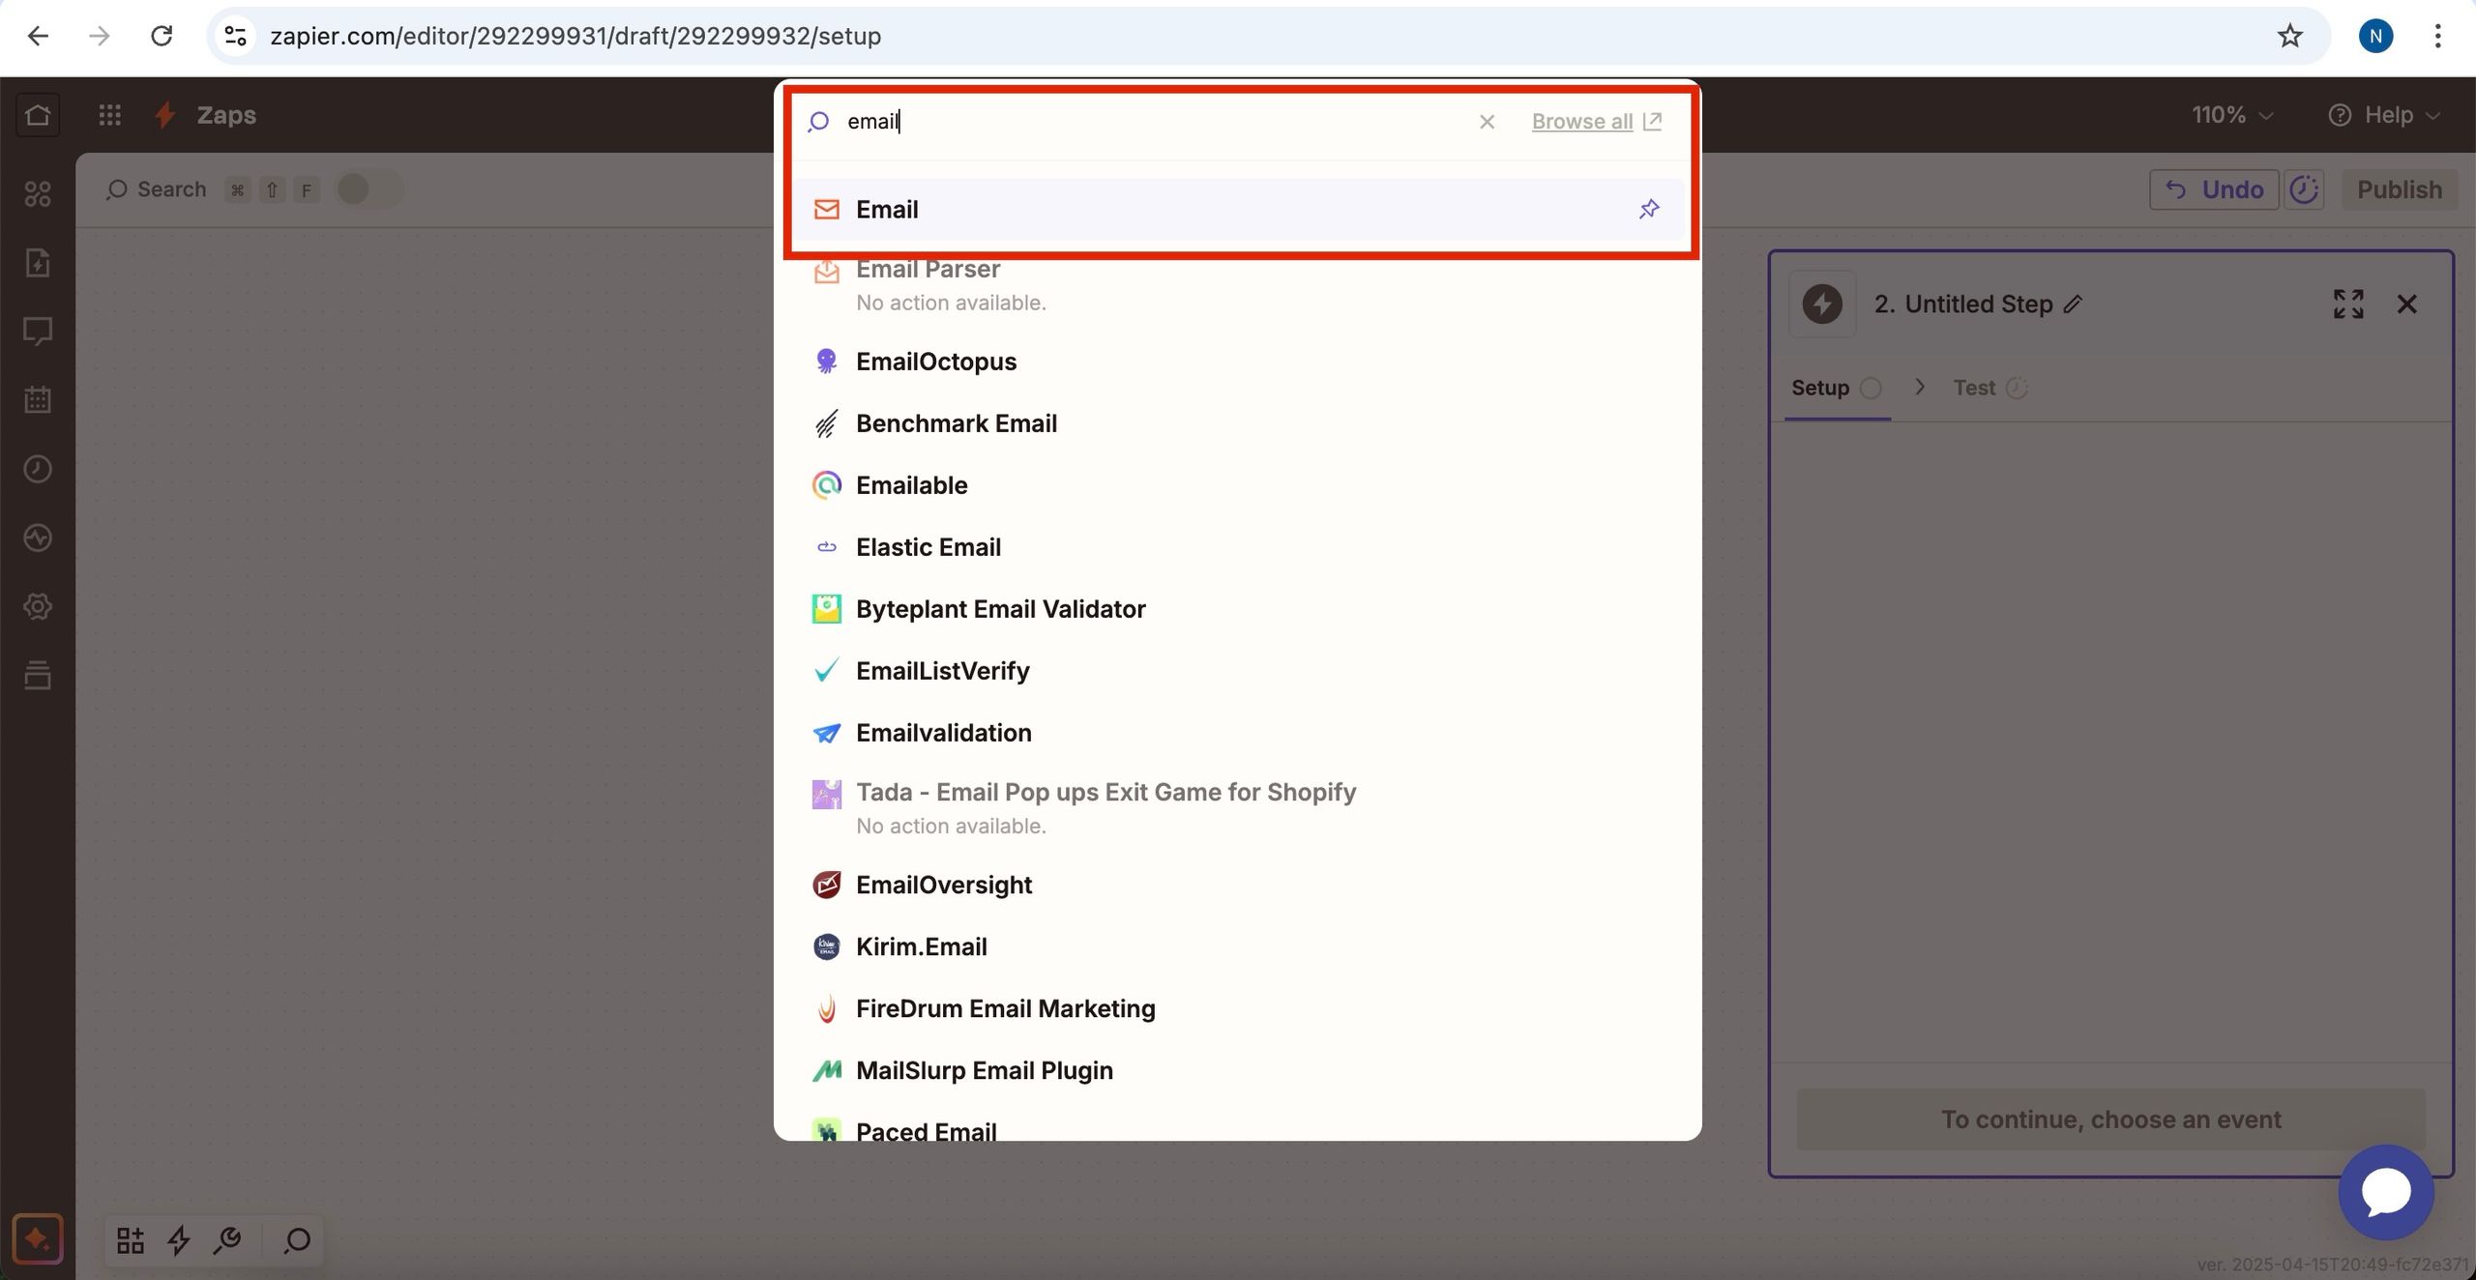Open the sidebar versions stack icon
2476x1280 pixels.
pyautogui.click(x=38, y=676)
